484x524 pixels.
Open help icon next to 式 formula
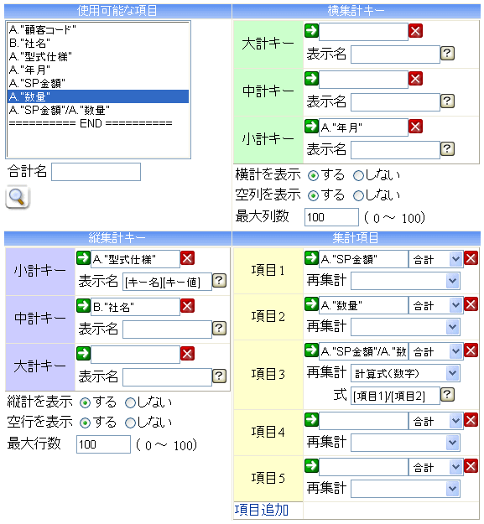[x=447, y=395]
